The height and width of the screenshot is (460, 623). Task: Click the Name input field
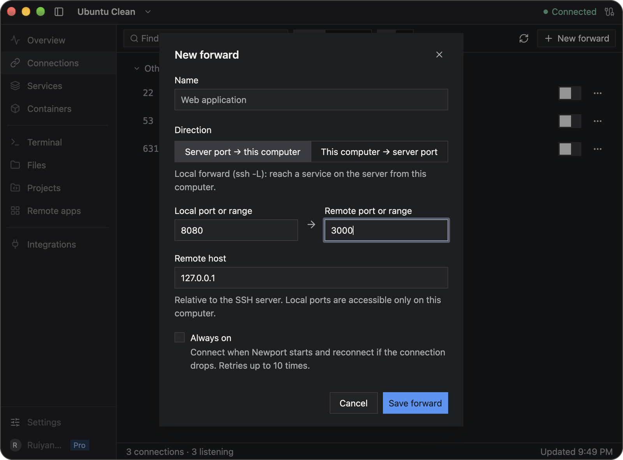pos(311,100)
